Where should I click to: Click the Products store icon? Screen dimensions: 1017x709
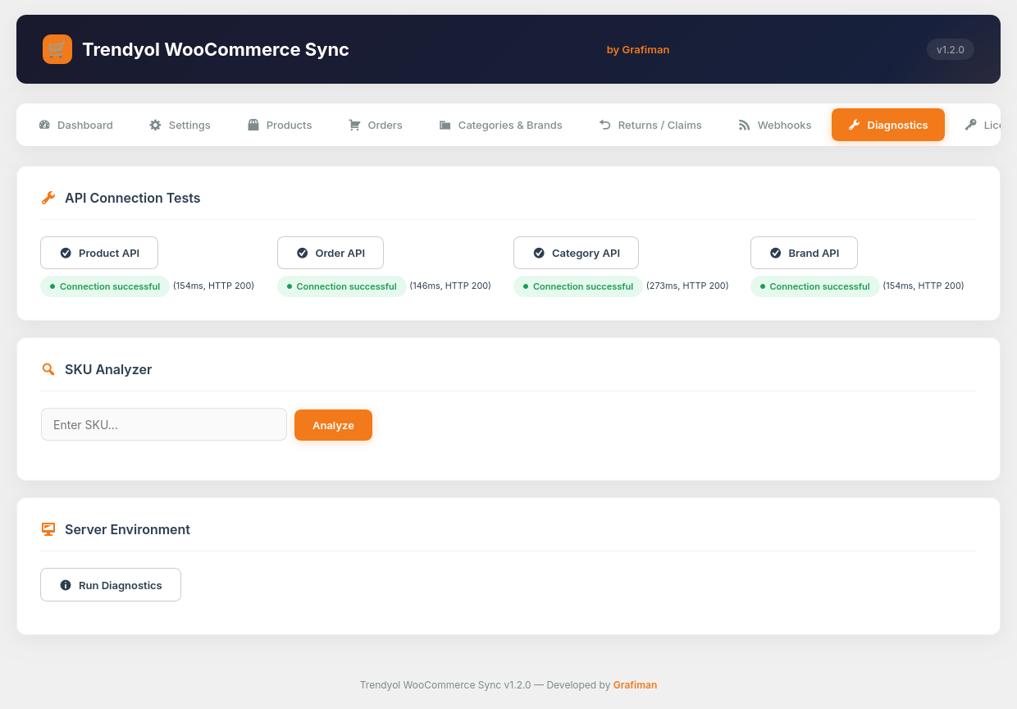pos(253,125)
